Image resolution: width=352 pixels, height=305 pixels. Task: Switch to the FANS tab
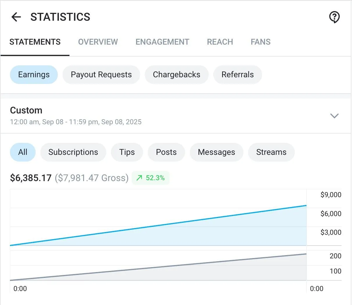point(260,42)
